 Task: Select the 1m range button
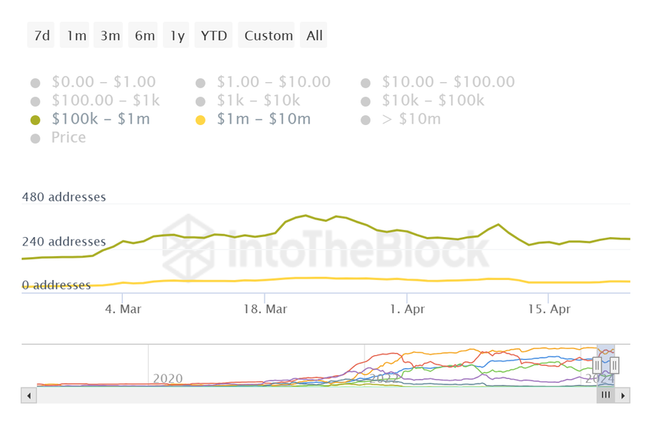coord(77,35)
